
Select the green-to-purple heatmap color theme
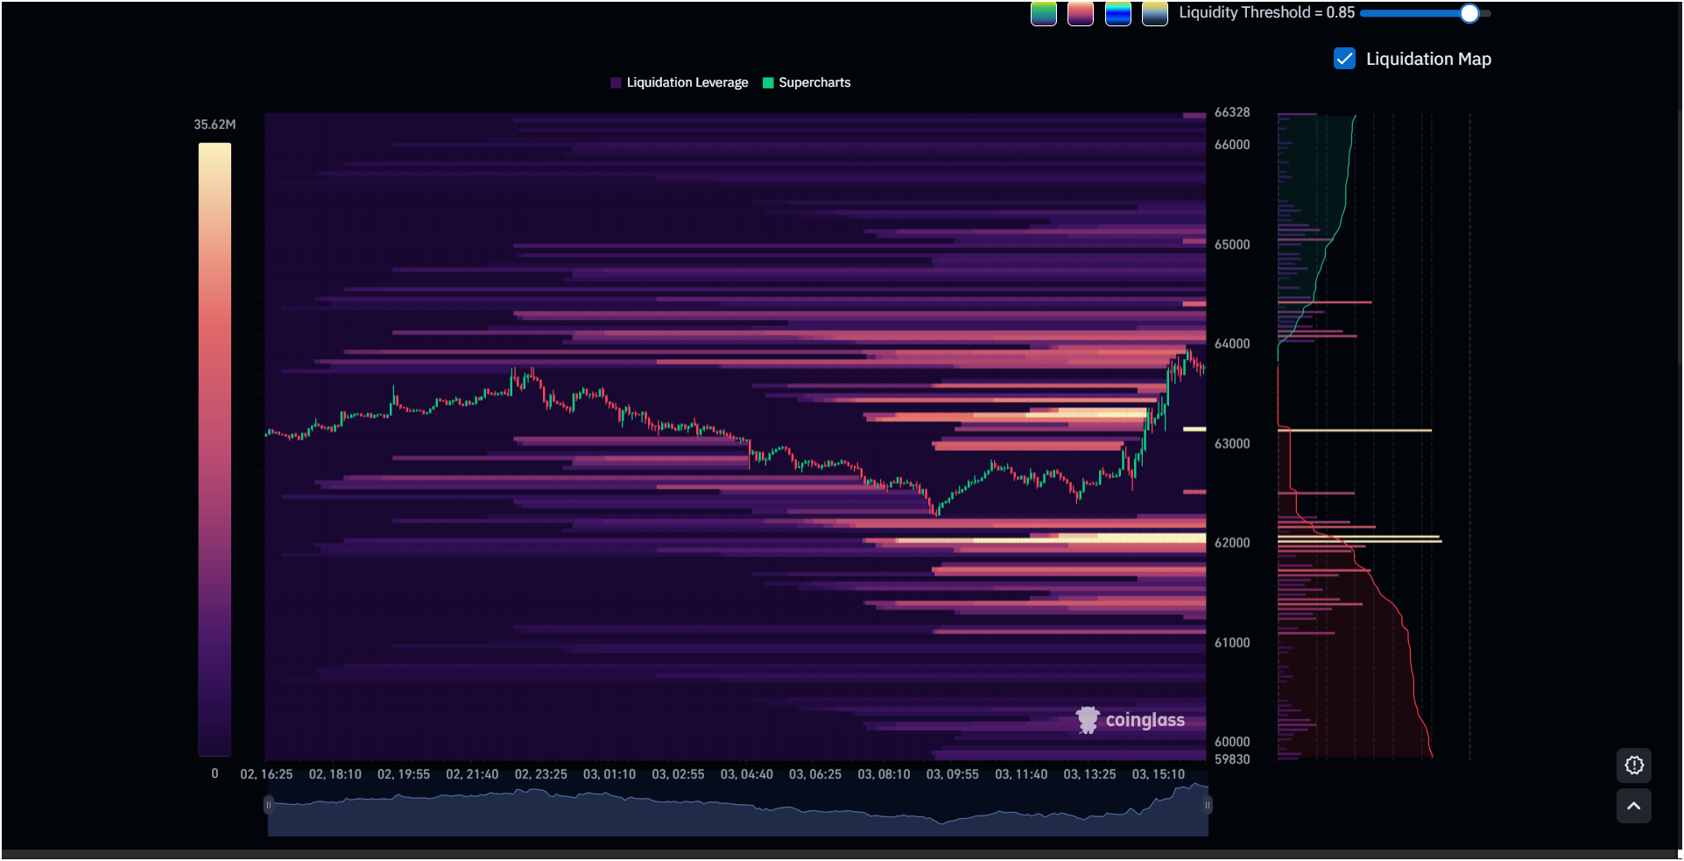(1044, 13)
